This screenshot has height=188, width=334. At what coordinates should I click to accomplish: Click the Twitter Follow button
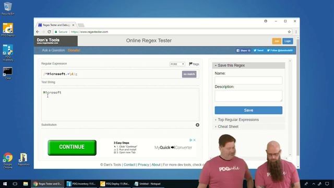click(280, 51)
